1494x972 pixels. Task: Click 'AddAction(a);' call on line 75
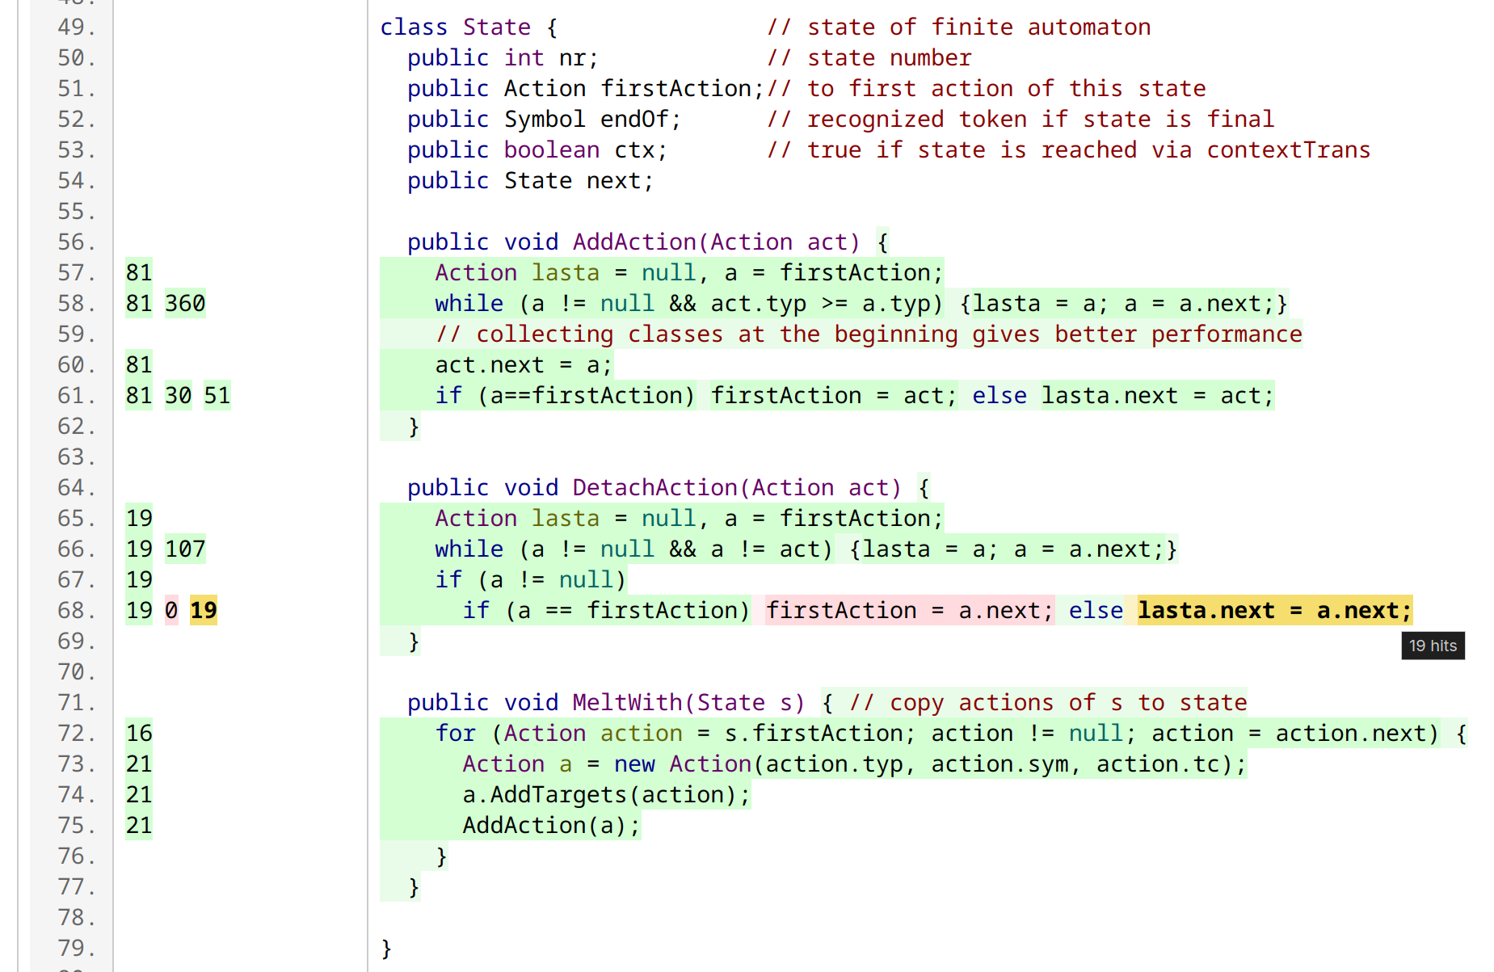click(x=551, y=826)
